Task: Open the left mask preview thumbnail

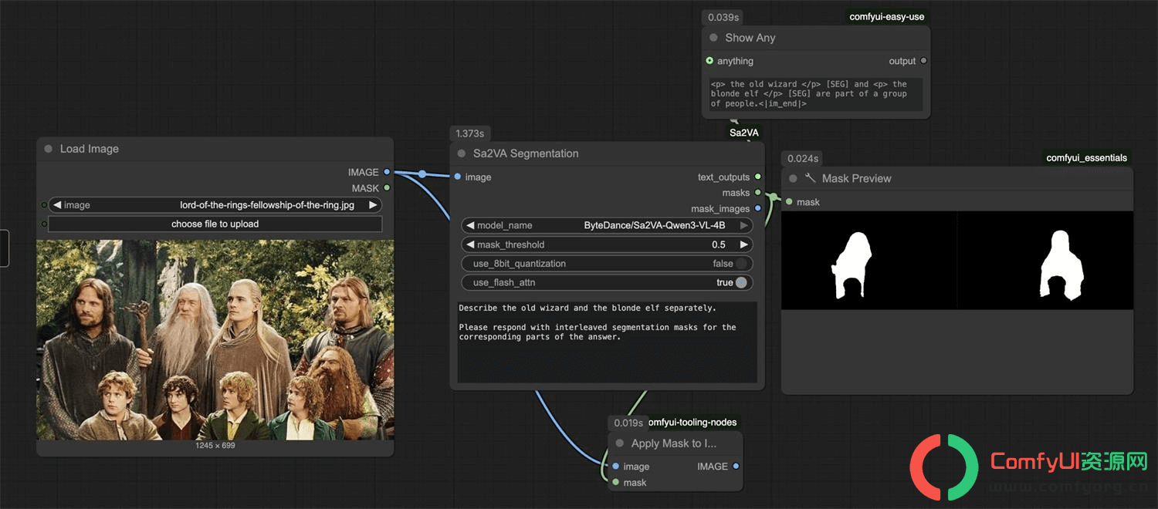Action: coord(869,261)
